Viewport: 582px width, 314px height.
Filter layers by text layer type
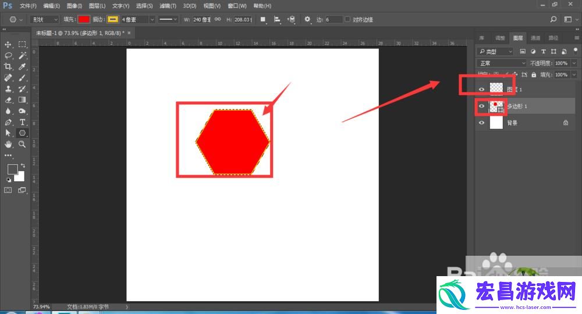click(x=544, y=51)
